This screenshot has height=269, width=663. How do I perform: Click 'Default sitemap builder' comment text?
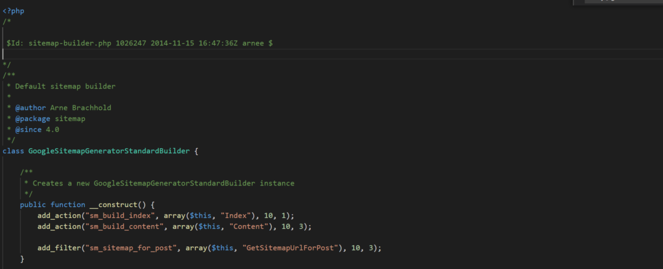pos(65,87)
